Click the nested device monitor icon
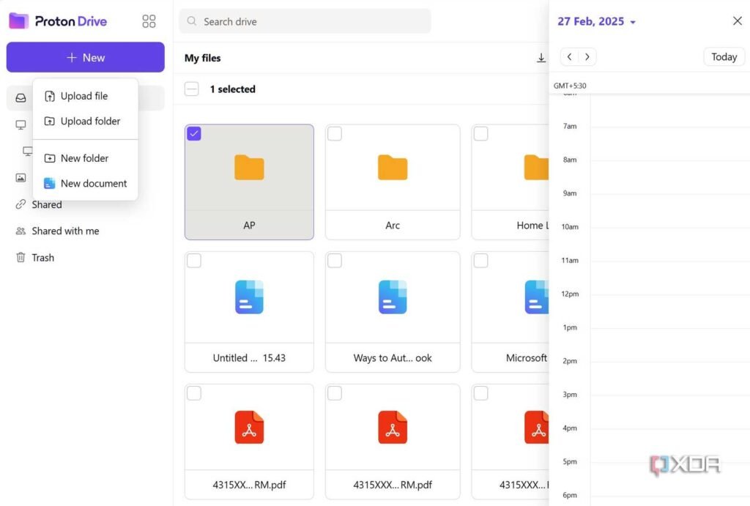The image size is (750, 506). click(x=28, y=151)
